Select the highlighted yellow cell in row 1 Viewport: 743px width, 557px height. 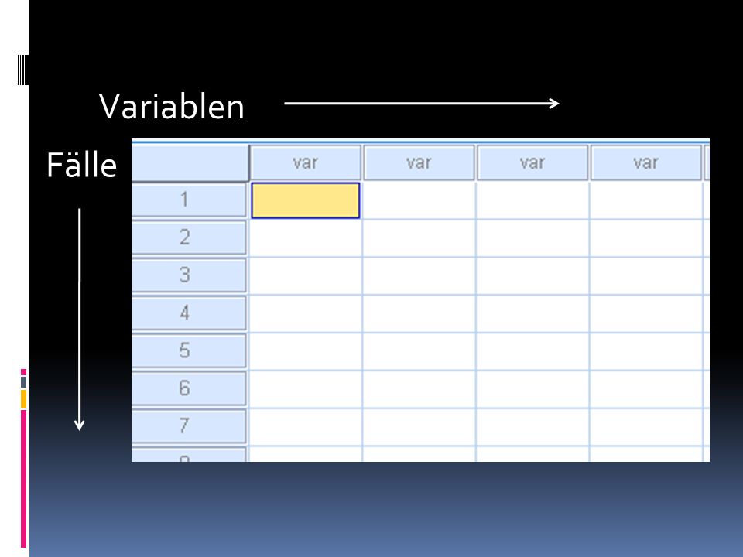click(305, 200)
